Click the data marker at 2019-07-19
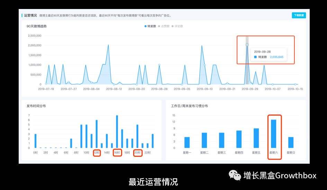Screen dimensions: 327x190 [x=46, y=84]
